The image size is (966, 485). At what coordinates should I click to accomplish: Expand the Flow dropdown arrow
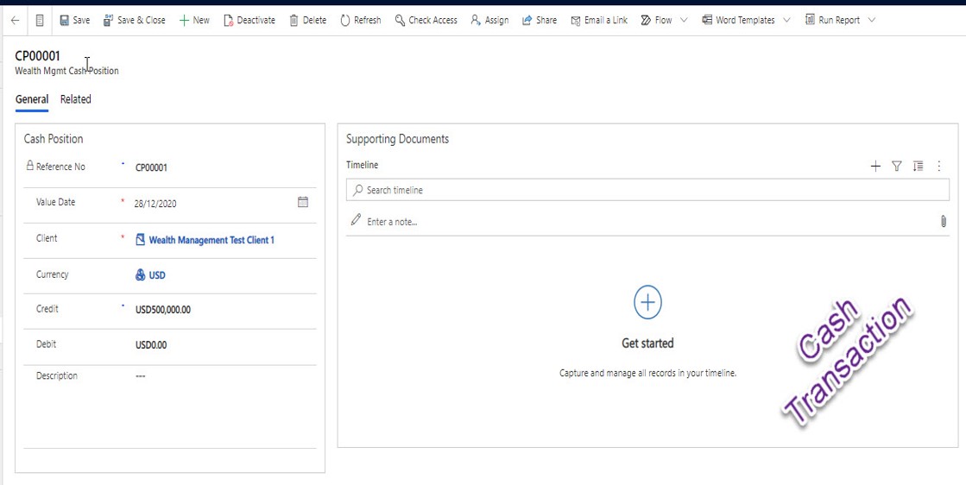tap(685, 20)
